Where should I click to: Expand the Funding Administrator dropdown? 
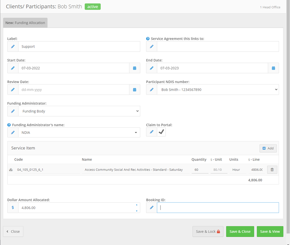[79, 111]
